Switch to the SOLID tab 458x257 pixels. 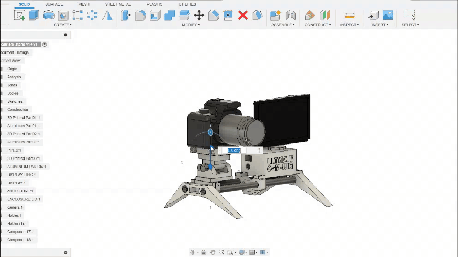[x=25, y=4]
